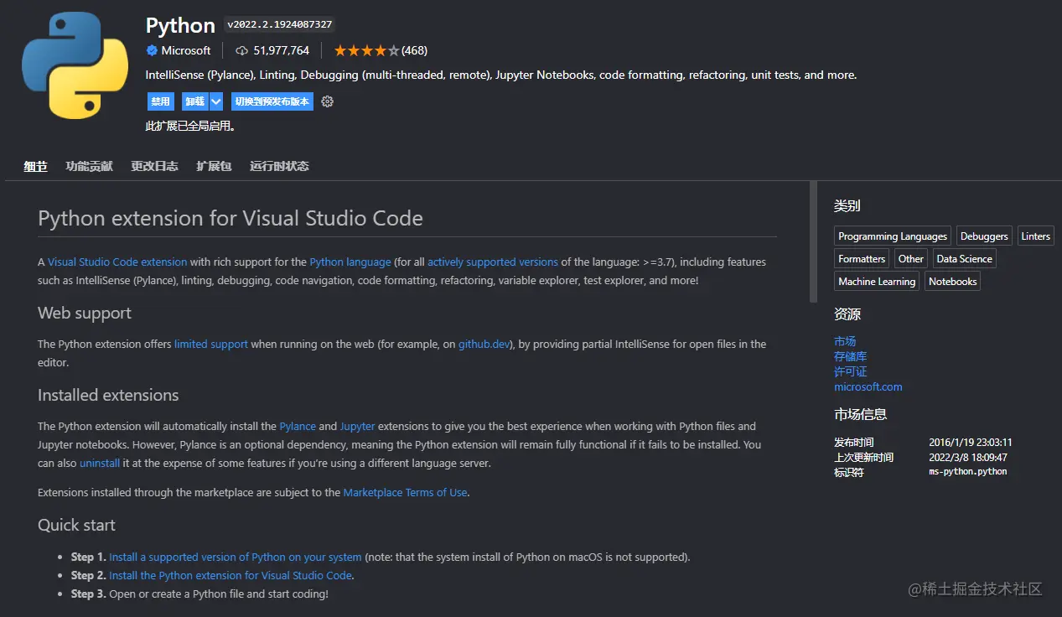Click the 2022/3/8 18:09:47 last updated value
Viewport: 1062px width, 617px height.
click(x=968, y=457)
